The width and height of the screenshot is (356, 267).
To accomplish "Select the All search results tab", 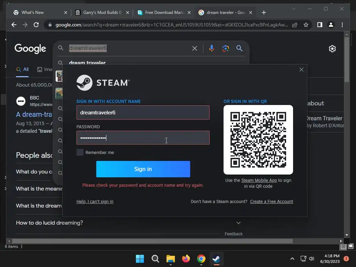I will coord(23,70).
